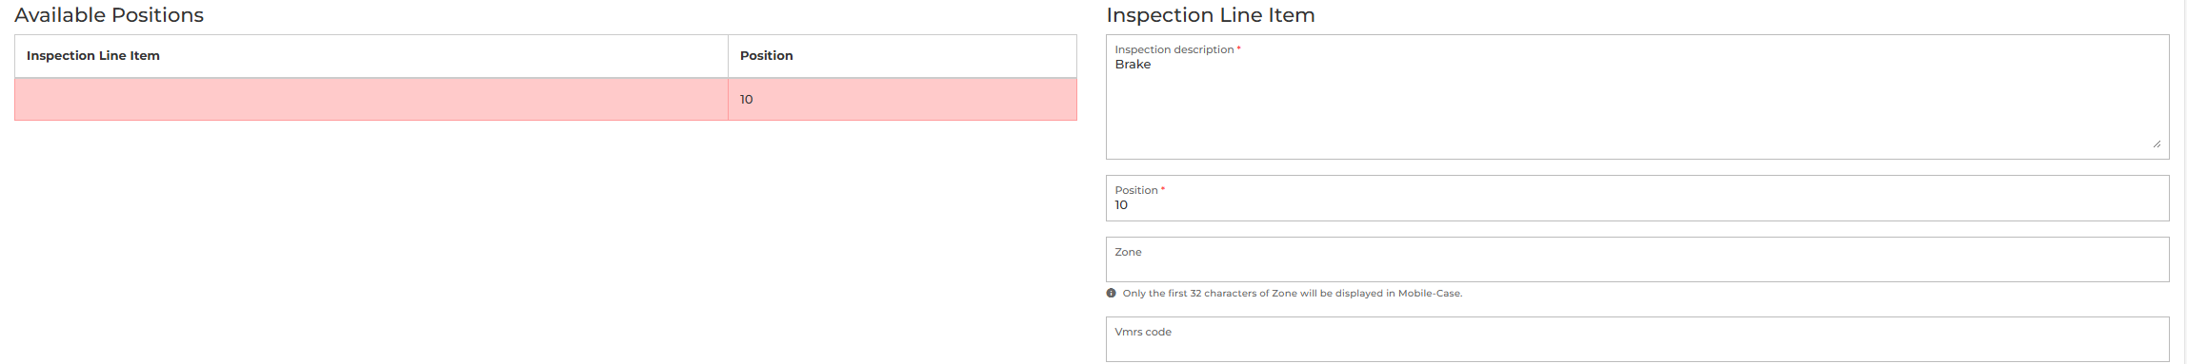The image size is (2187, 364).
Task: Click the red asterisk after Inspection description
Action: (x=1238, y=48)
